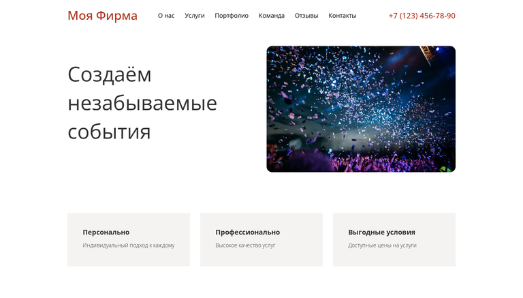Select the Выгодные условия card heading
523x298 pixels.
[x=381, y=232]
